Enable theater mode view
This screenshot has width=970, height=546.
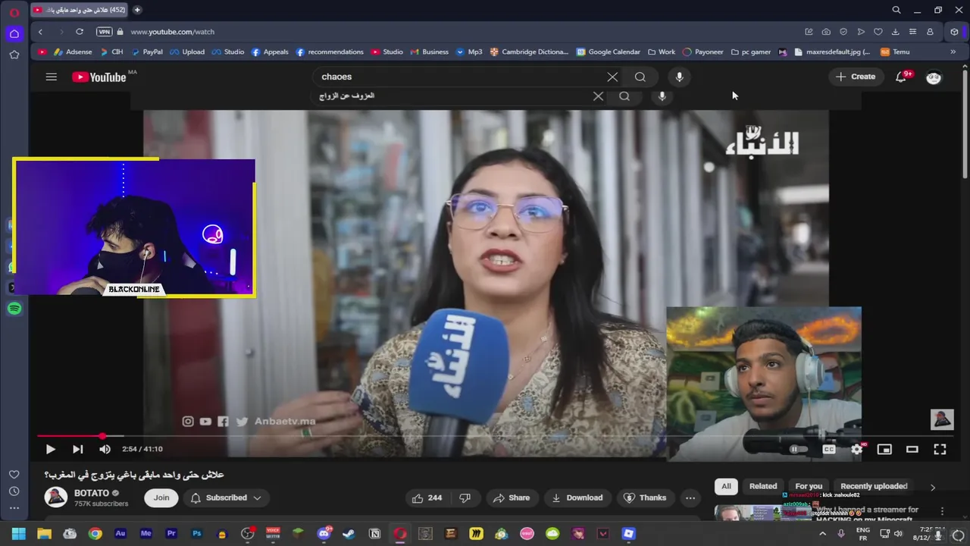pyautogui.click(x=912, y=449)
